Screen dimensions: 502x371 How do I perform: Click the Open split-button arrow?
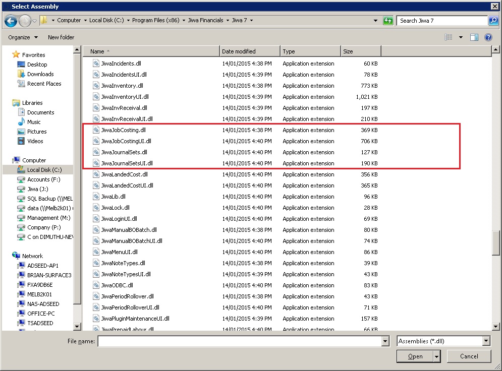[x=436, y=356]
